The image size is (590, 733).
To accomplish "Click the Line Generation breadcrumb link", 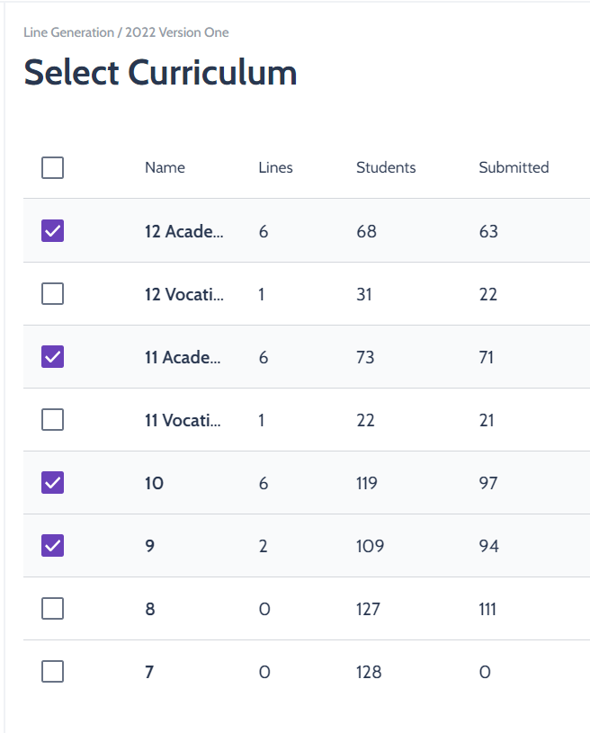I will pos(68,32).
